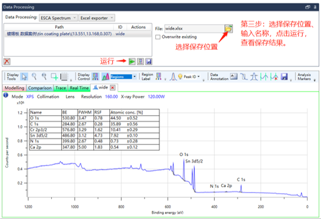
Task: Save annotation using toolbar floppy disk icon
Action: [x=284, y=77]
